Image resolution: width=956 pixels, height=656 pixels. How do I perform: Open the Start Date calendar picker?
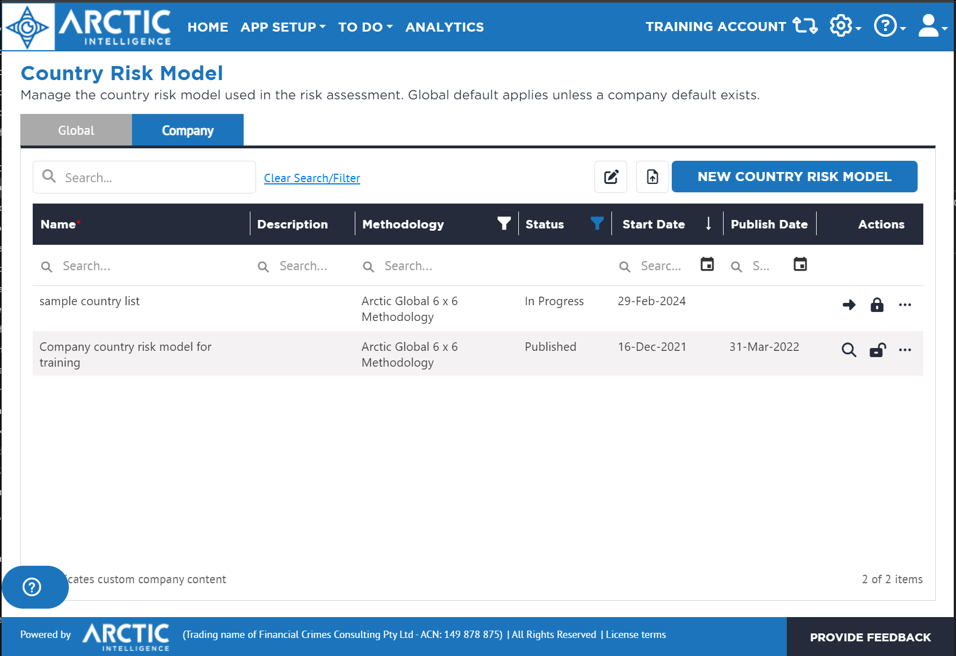(x=707, y=264)
